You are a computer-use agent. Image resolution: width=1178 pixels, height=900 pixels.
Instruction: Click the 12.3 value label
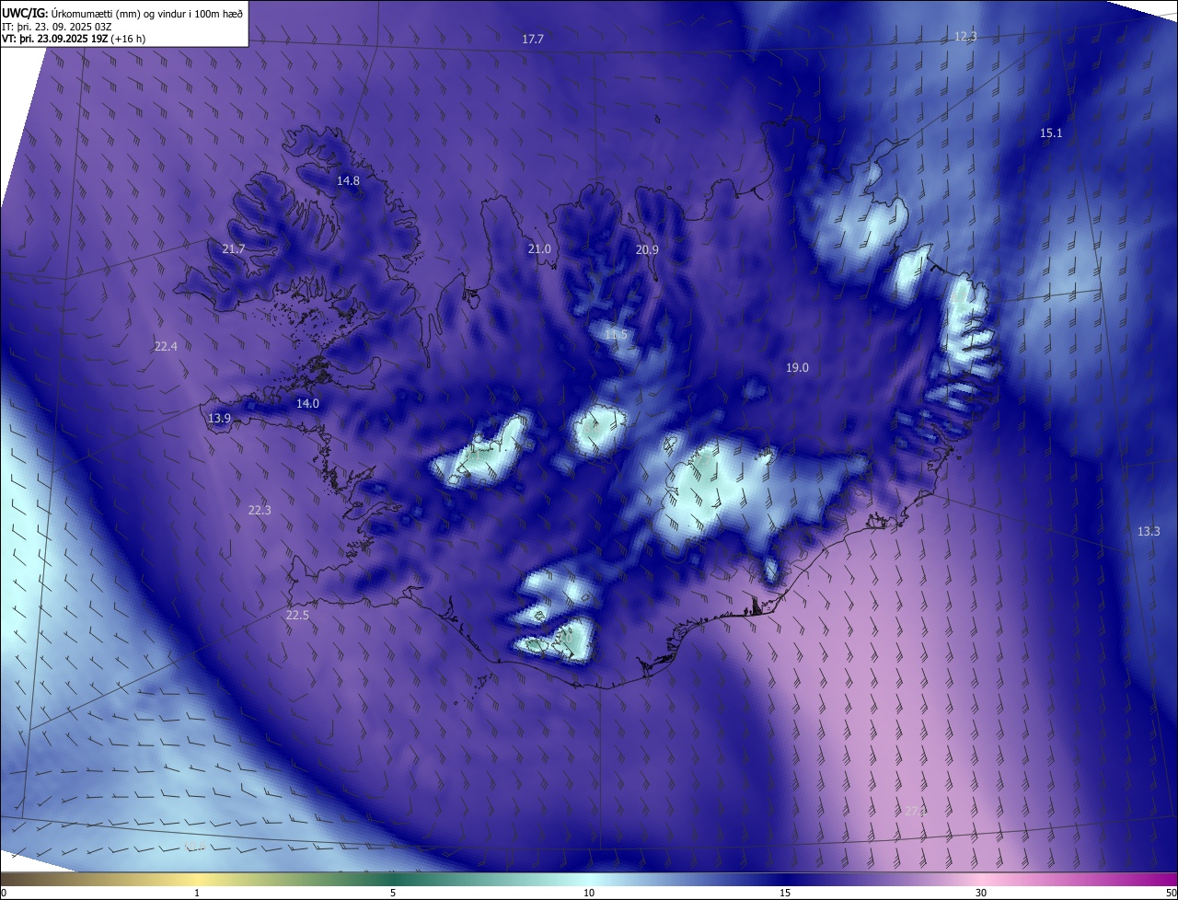click(965, 36)
